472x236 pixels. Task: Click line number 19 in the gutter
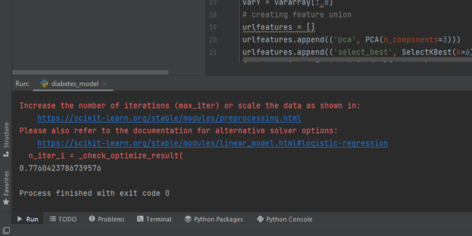213,27
